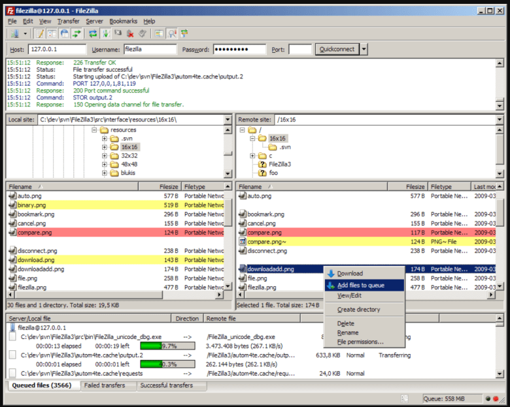Toggle synchronized browsing icon
Image resolution: width=510 pixels, height=407 pixels.
[x=184, y=33]
